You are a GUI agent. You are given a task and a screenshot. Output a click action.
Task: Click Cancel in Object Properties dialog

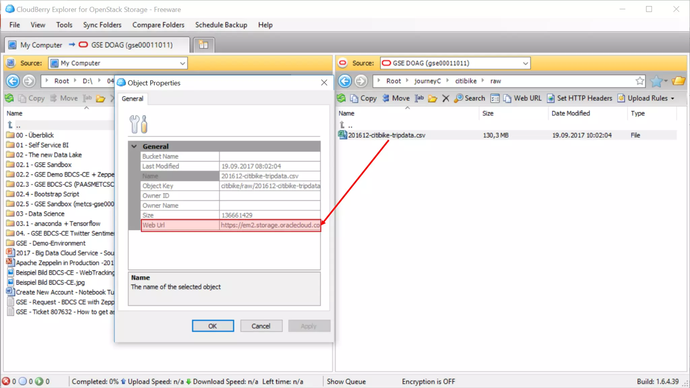tap(261, 326)
